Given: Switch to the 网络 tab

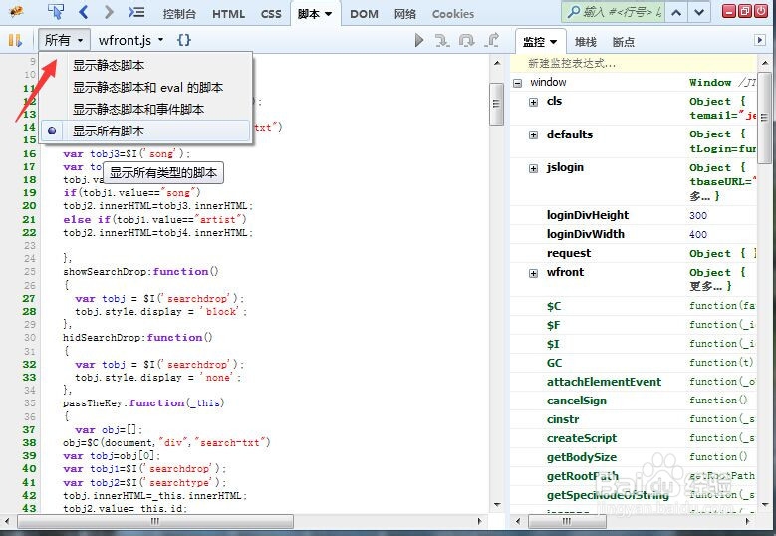Looking at the screenshot, I should pyautogui.click(x=404, y=14).
